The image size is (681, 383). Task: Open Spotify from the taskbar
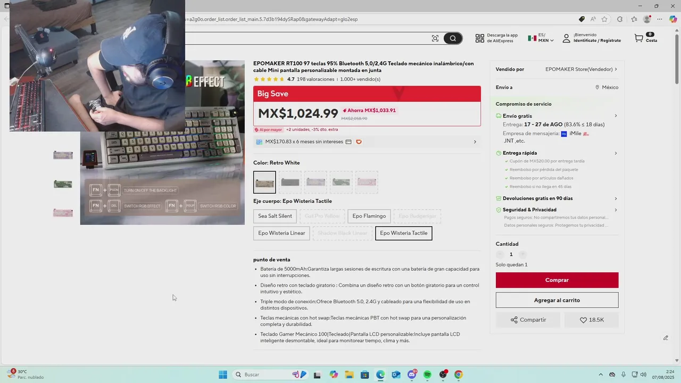(427, 374)
